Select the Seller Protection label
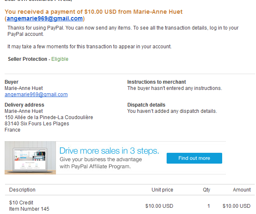Screen dimensions: 256x214 click(x=28, y=59)
